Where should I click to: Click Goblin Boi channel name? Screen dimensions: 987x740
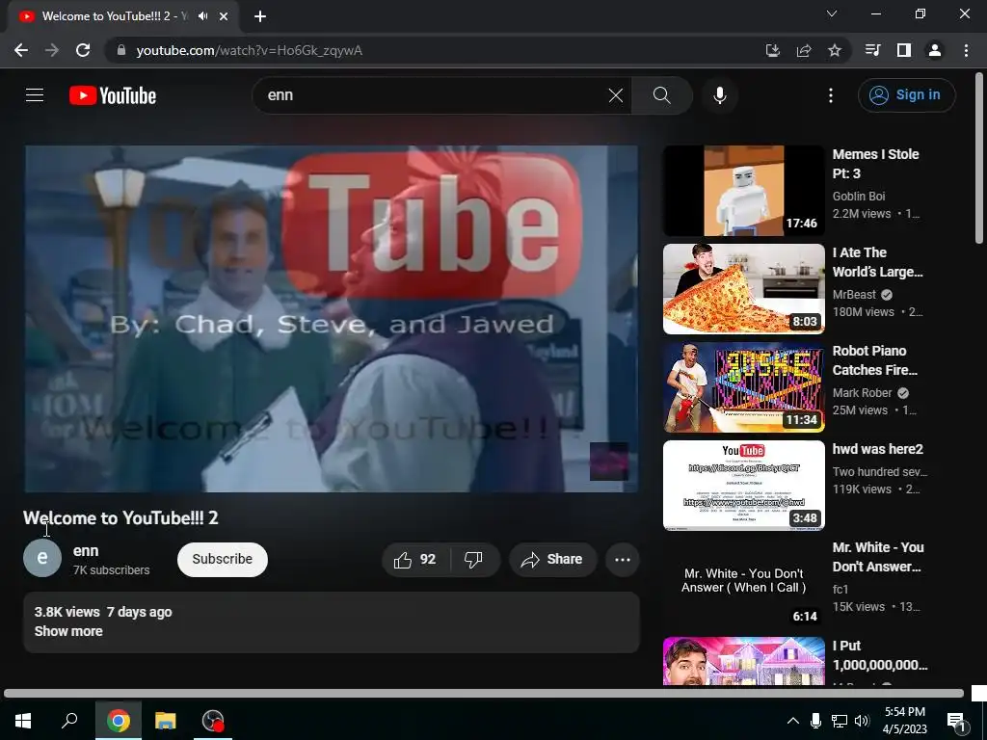click(x=859, y=197)
